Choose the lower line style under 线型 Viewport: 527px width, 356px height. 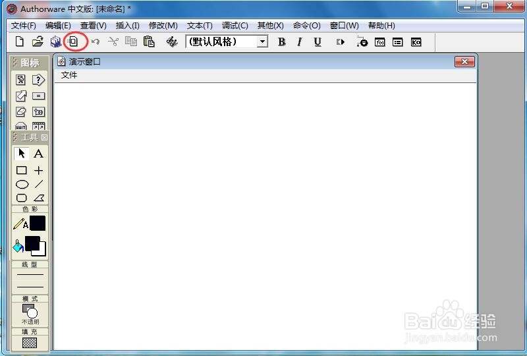coord(30,287)
